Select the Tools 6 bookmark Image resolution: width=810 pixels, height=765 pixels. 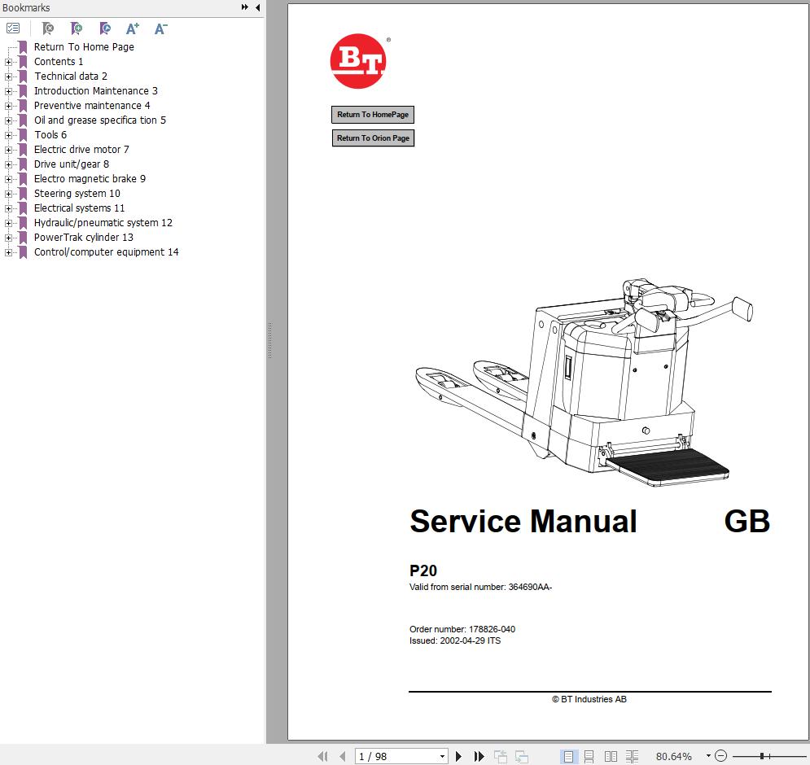point(50,135)
